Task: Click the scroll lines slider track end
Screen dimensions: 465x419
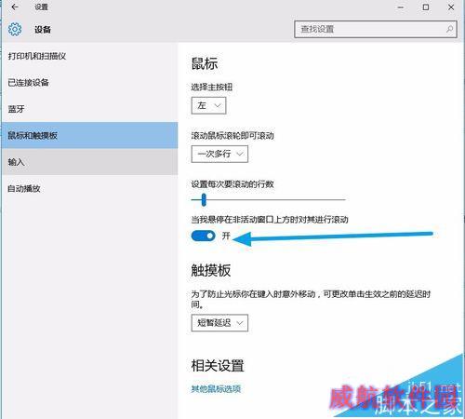Action: pos(344,199)
